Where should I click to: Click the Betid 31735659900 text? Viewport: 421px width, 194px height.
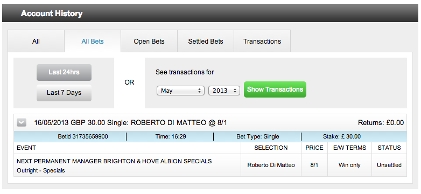pyautogui.click(x=83, y=136)
